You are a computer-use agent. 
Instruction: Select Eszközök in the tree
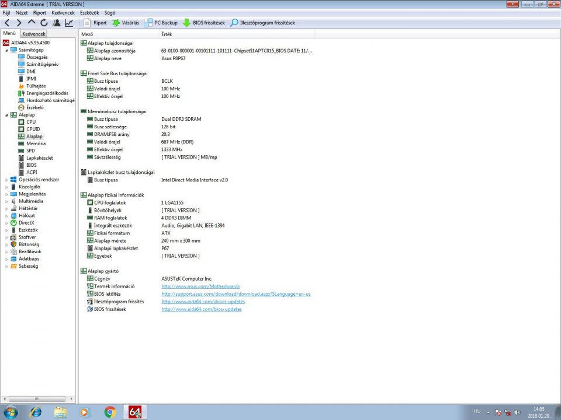click(x=25, y=230)
